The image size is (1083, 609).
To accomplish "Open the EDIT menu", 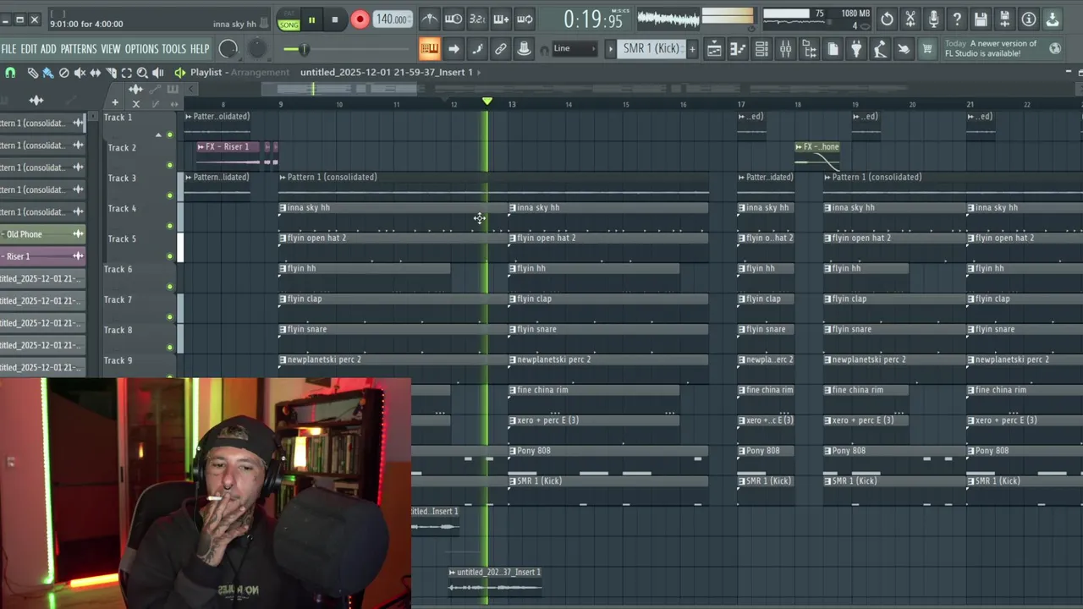I will click(x=29, y=49).
